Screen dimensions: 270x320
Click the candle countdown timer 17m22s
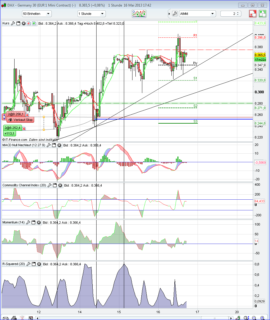260,59
